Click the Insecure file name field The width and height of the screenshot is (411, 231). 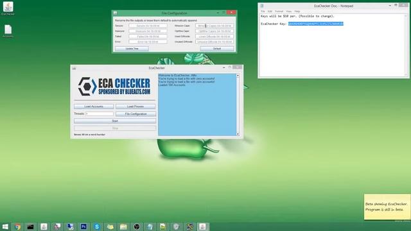148,31
